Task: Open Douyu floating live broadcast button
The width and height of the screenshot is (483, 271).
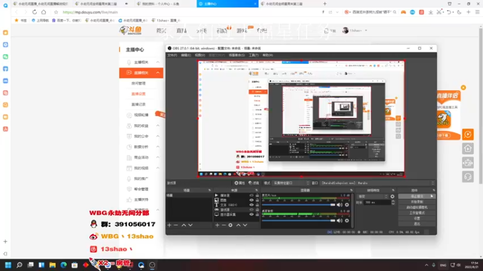Action: coord(467,134)
